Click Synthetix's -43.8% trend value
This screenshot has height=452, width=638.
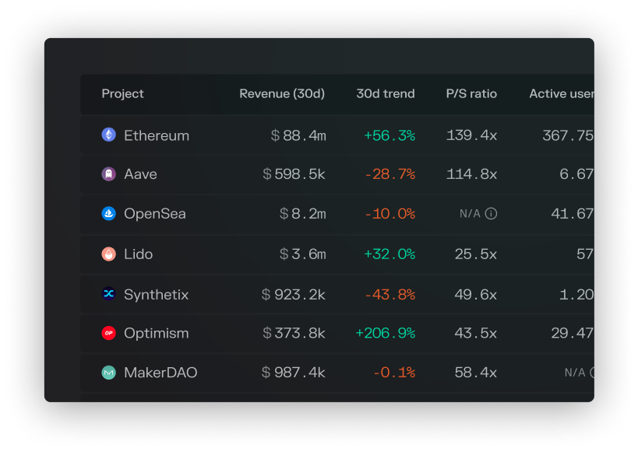point(392,294)
